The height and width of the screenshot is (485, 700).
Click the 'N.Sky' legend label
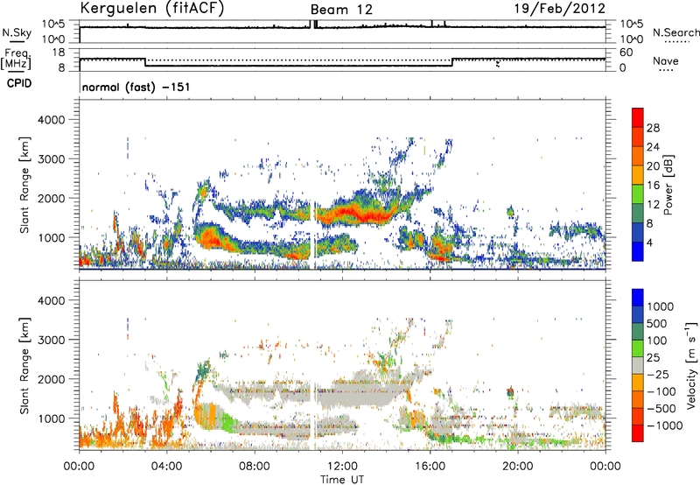(x=17, y=32)
